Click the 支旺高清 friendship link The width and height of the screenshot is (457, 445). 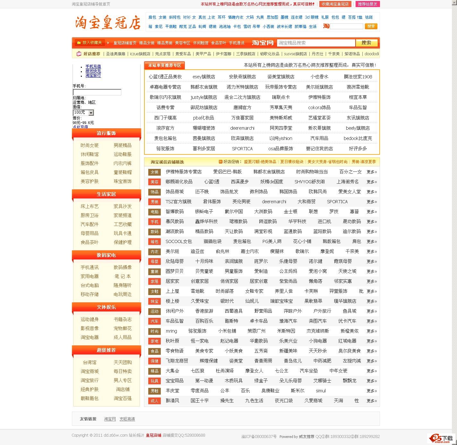pos(127,419)
